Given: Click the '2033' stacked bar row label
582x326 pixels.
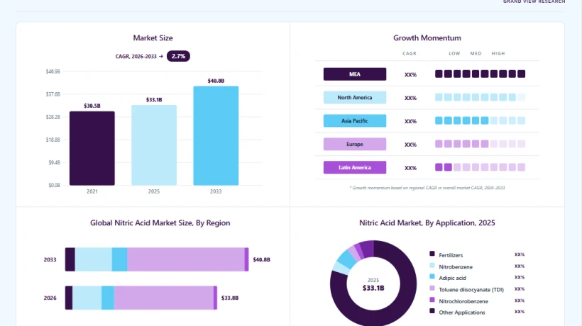Looking at the screenshot, I should 50,259.
